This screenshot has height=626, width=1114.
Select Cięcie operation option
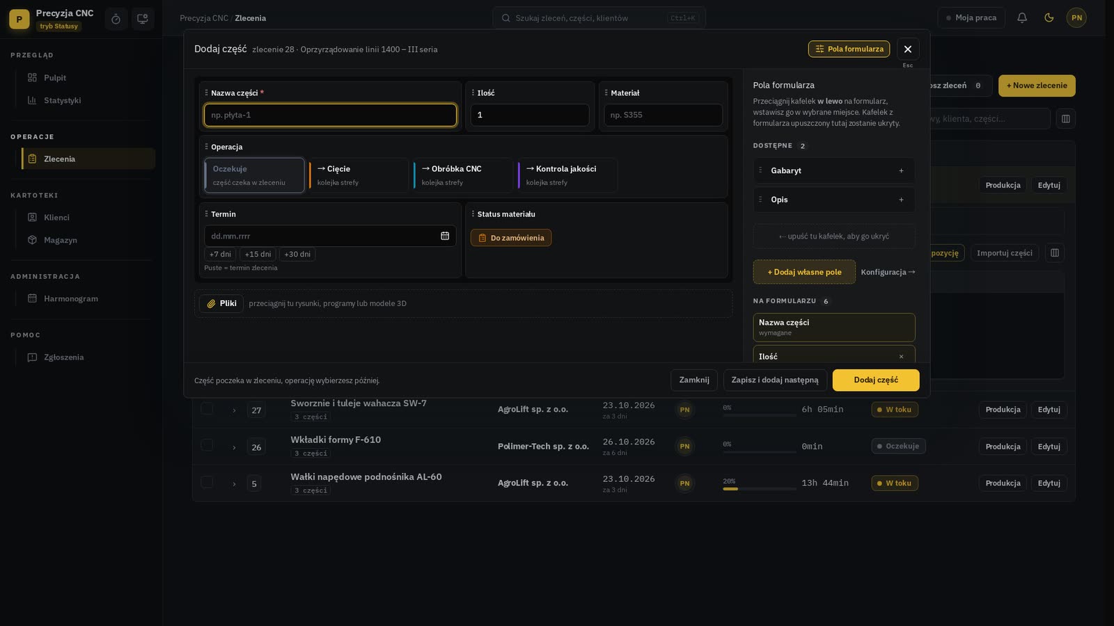coord(359,175)
